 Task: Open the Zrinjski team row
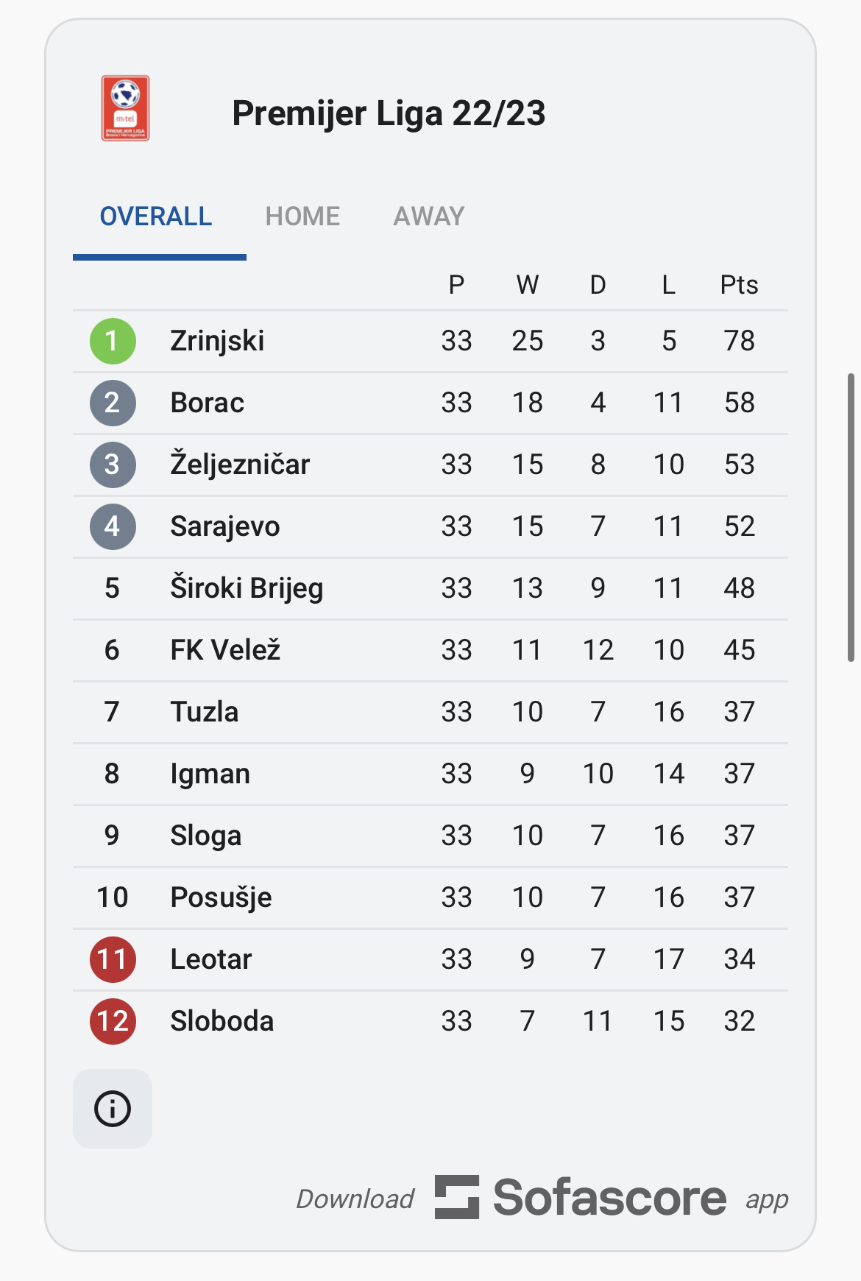[217, 342]
